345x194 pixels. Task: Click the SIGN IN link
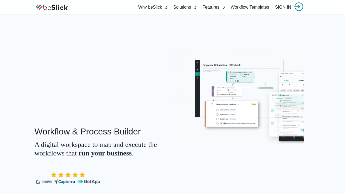pos(283,7)
